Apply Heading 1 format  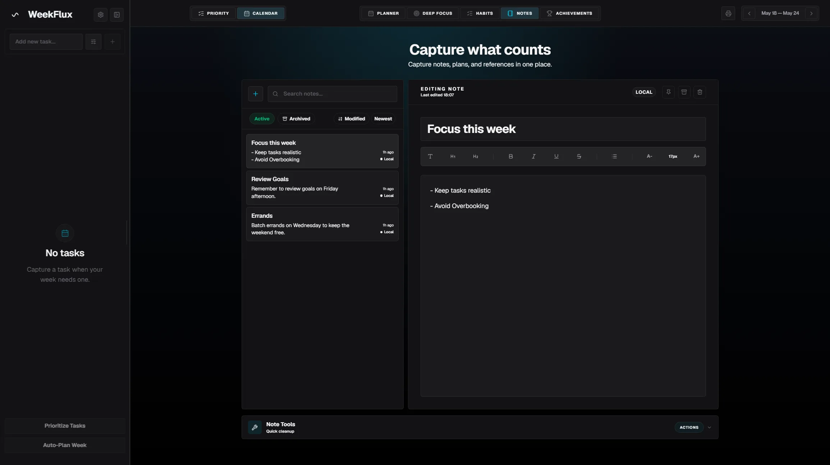click(453, 156)
